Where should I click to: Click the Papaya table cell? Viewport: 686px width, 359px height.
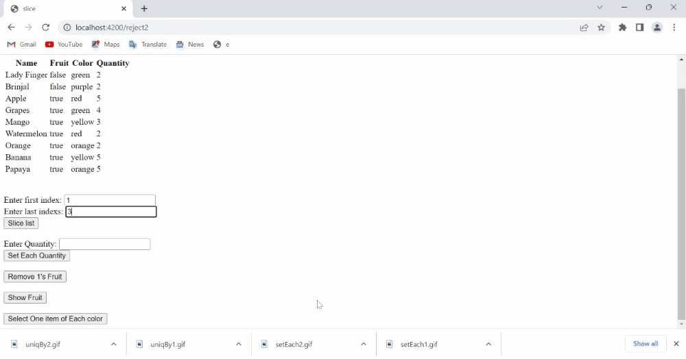click(18, 169)
